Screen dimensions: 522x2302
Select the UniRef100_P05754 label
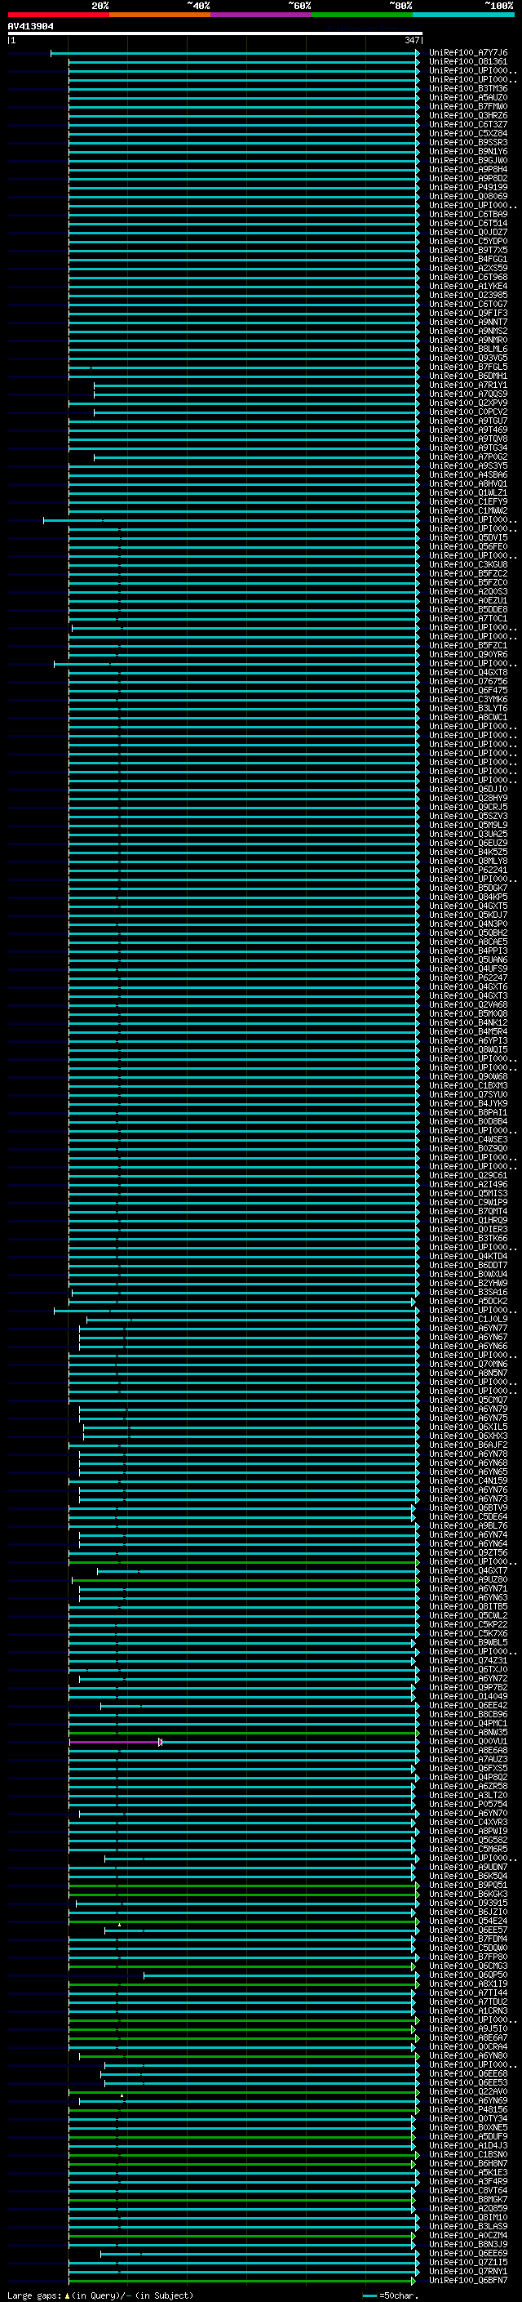coord(467,1804)
